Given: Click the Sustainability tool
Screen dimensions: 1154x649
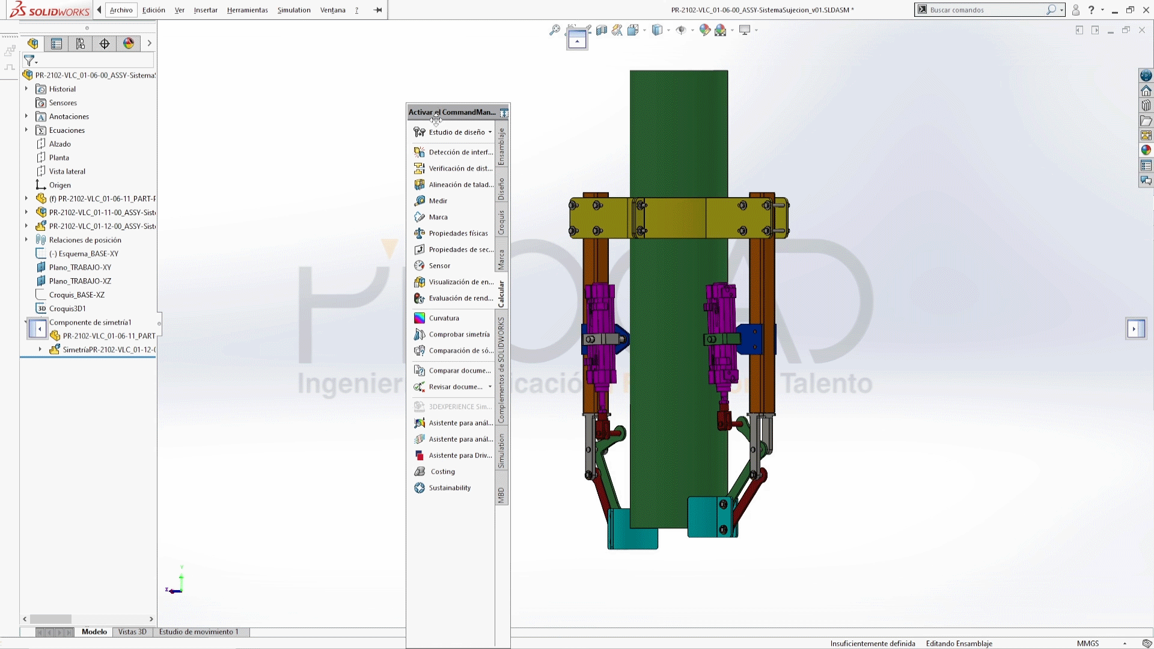Looking at the screenshot, I should [442, 488].
